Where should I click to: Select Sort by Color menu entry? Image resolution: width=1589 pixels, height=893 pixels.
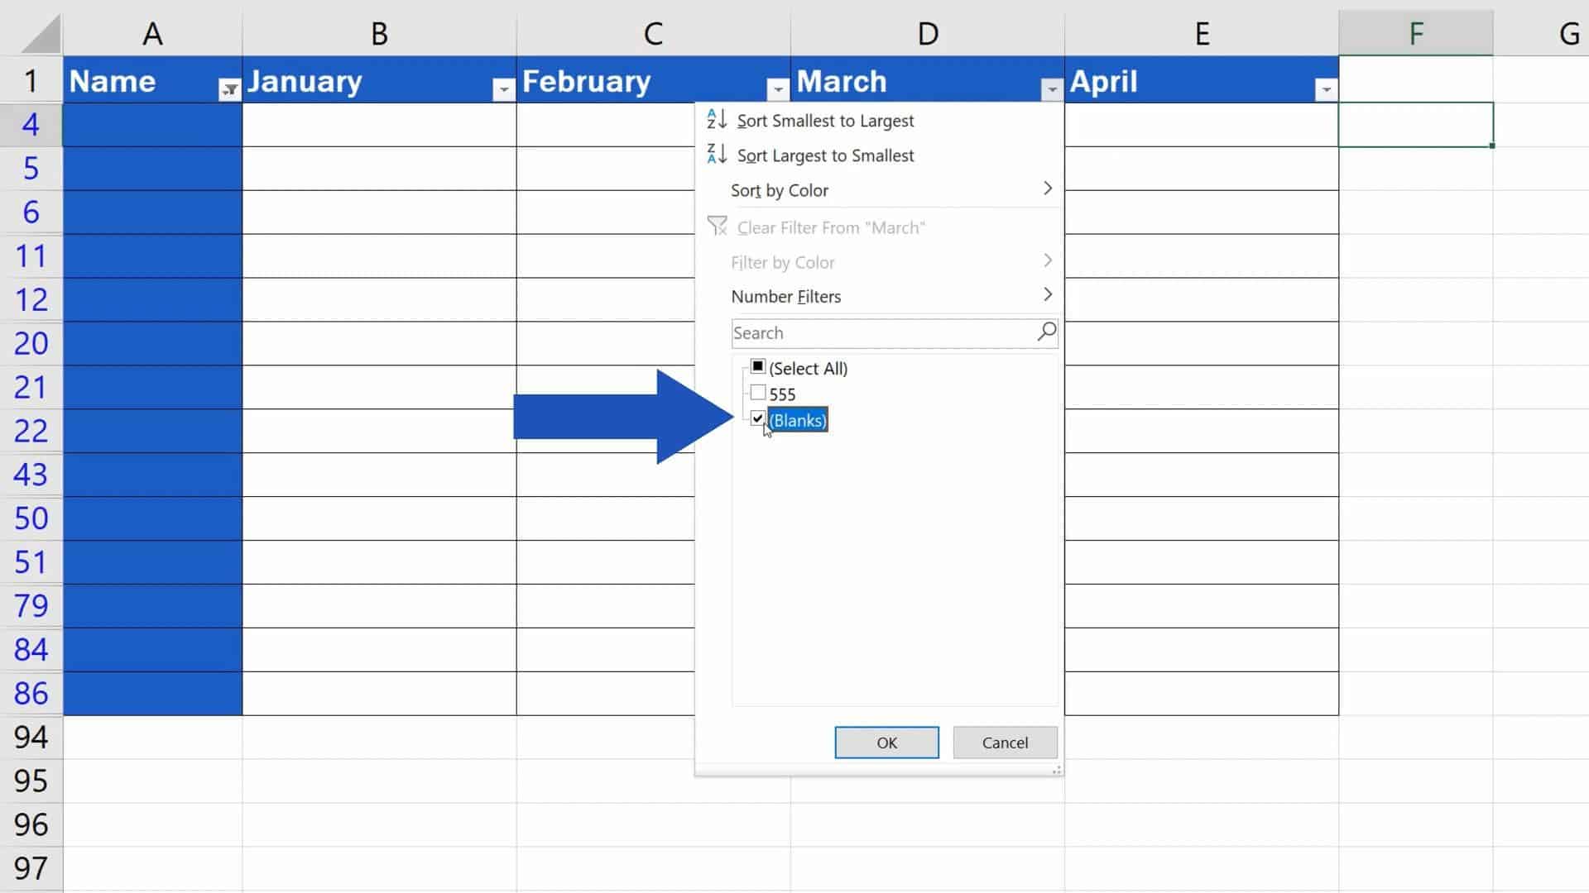(x=779, y=190)
